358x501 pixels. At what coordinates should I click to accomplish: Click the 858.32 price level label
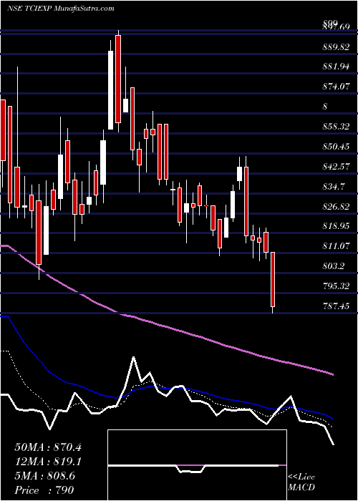pyautogui.click(x=336, y=127)
